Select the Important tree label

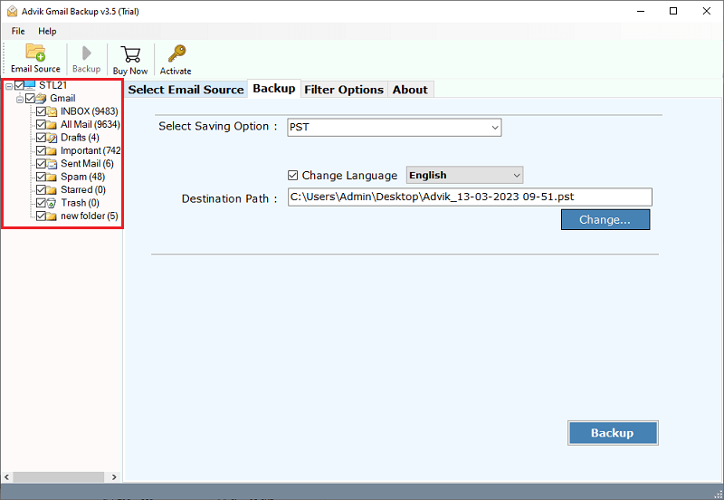[x=90, y=150]
